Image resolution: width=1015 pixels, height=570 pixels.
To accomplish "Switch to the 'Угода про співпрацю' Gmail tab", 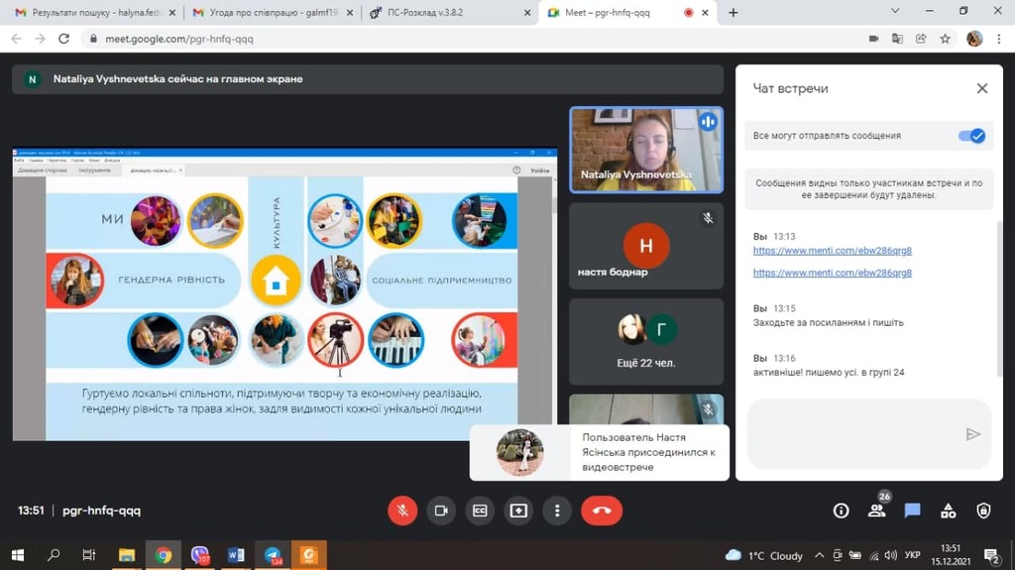I will pos(270,13).
